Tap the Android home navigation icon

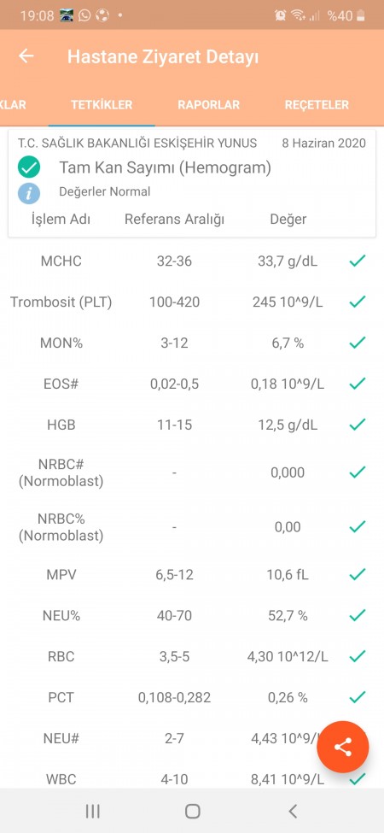(192, 811)
